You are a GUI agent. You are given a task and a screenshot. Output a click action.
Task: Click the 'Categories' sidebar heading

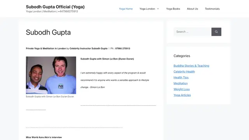(182, 56)
